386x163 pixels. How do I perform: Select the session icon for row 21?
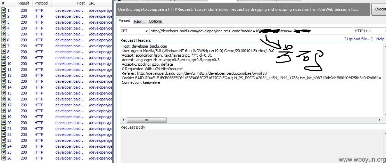point(4,129)
